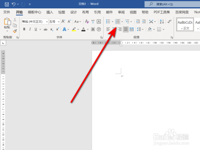200x150 pixels.
Task: Switch to the 引用 tab
Action: click(x=98, y=12)
